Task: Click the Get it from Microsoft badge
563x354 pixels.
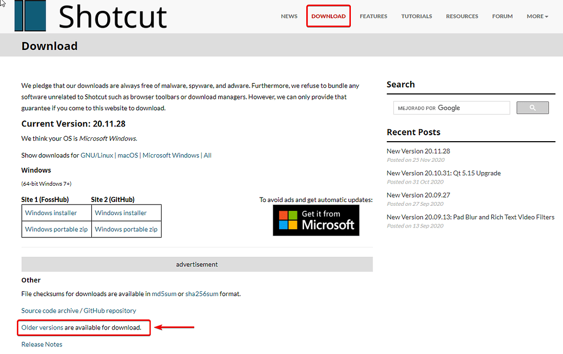Action: [x=316, y=220]
